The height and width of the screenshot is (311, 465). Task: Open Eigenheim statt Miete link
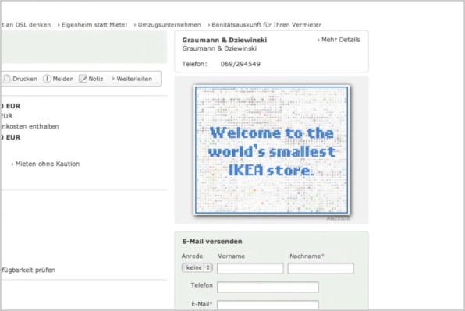(x=92, y=25)
